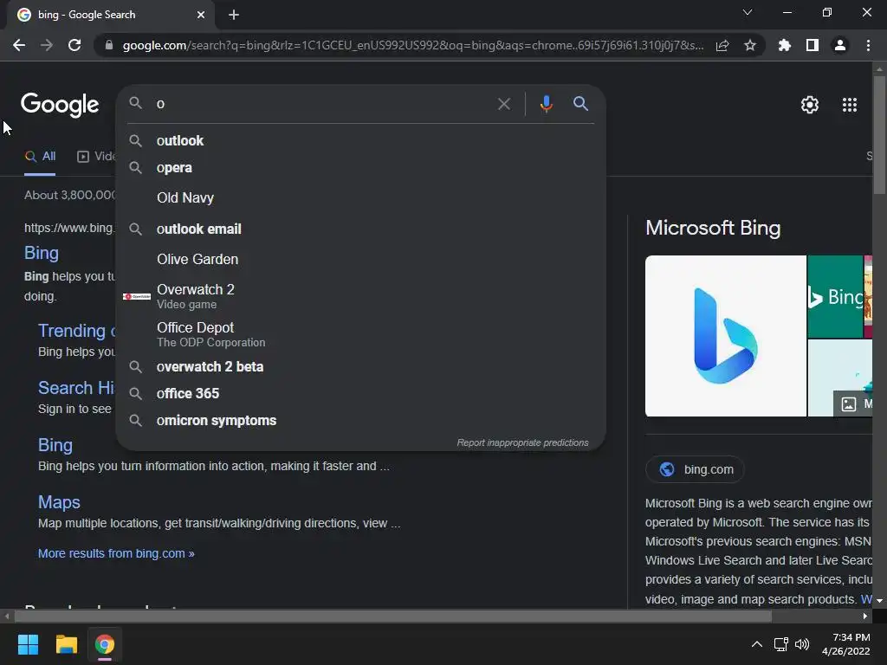Viewport: 887px width, 665px height.
Task: Click the Chrome address bar URL
Action: (413, 45)
